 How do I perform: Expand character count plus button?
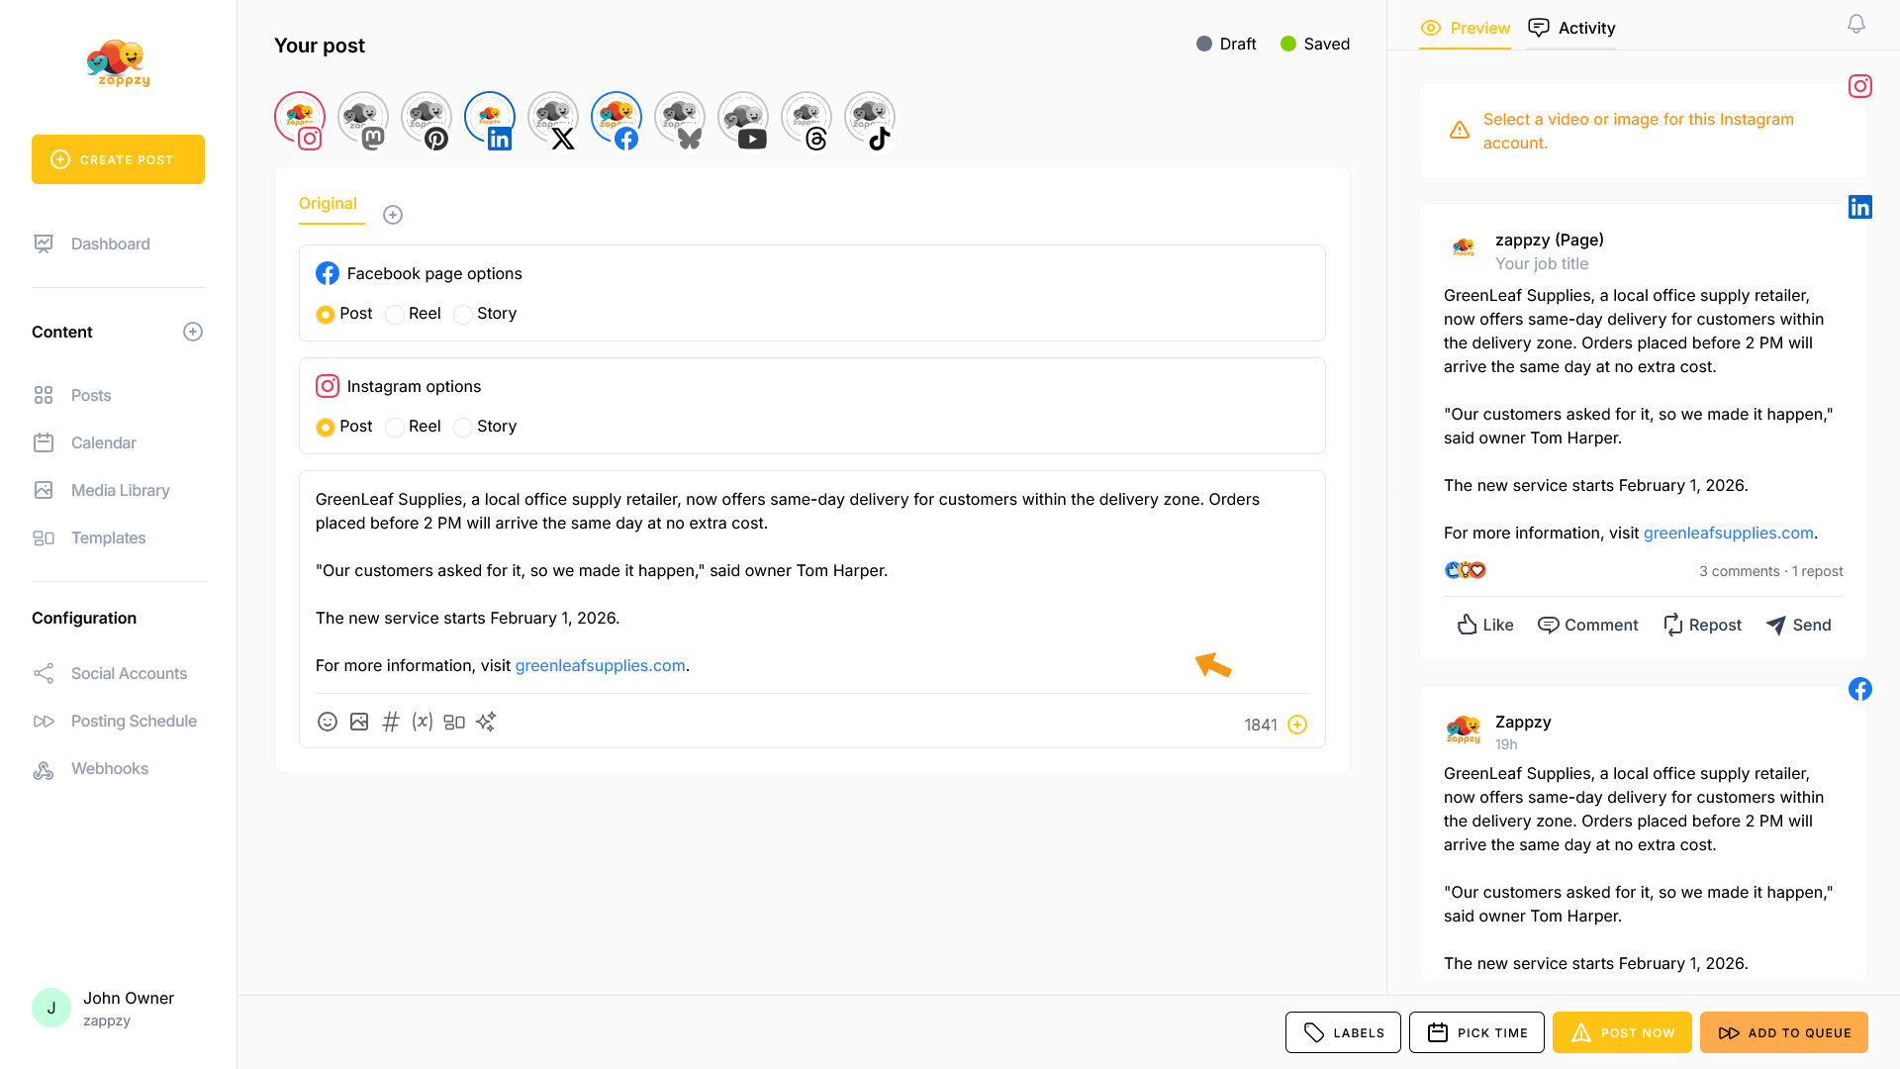pyautogui.click(x=1297, y=725)
